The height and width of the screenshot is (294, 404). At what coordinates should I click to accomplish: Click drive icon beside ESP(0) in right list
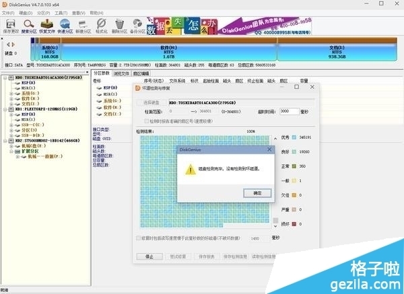99,88
